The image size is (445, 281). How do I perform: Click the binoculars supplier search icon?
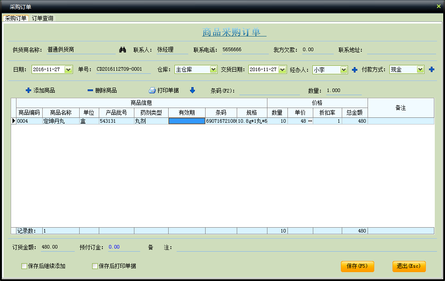point(122,50)
